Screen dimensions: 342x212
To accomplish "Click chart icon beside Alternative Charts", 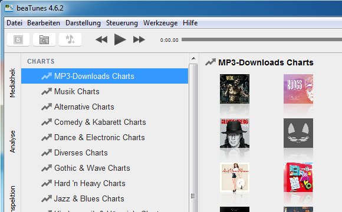I will (47, 107).
